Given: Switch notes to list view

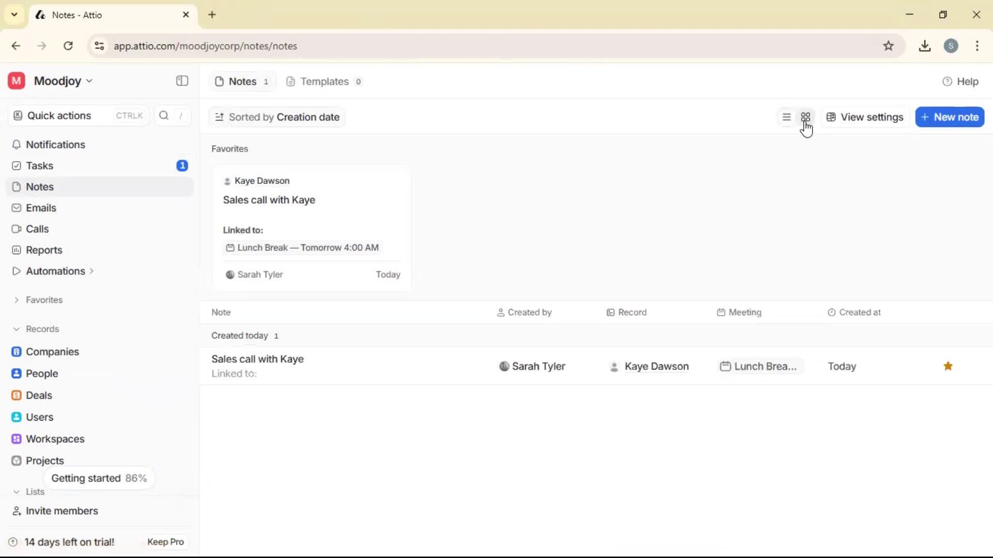Looking at the screenshot, I should (786, 117).
